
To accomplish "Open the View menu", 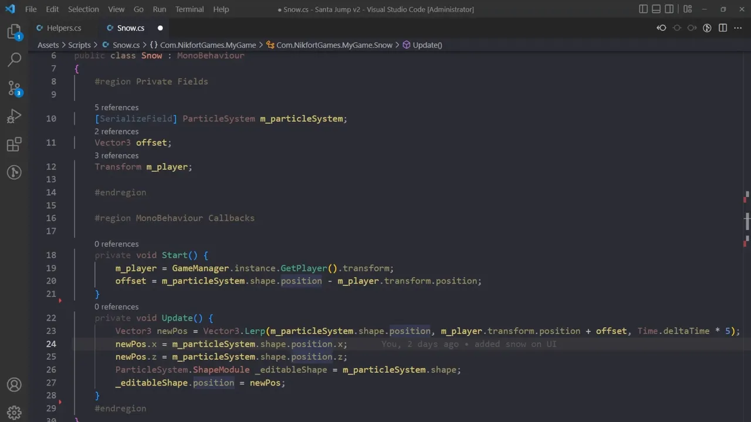I will [x=116, y=9].
